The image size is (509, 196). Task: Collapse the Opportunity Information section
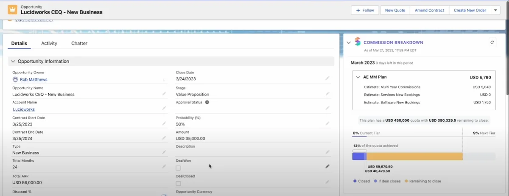click(13, 62)
